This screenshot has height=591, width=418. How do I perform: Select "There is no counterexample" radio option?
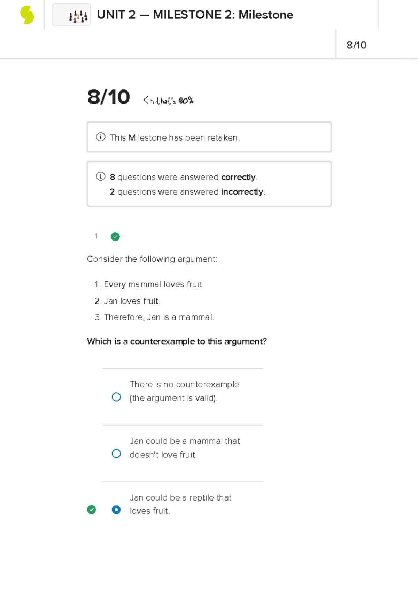tap(116, 397)
